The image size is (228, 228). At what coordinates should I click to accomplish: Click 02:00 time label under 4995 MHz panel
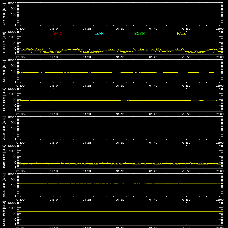(x=219, y=171)
